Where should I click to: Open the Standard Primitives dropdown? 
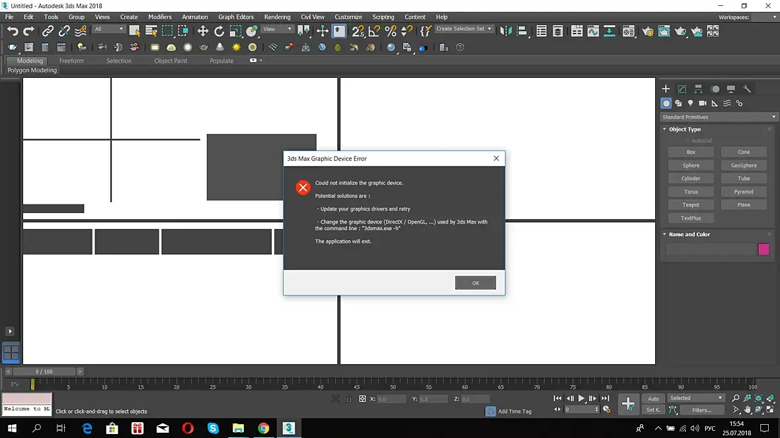718,117
